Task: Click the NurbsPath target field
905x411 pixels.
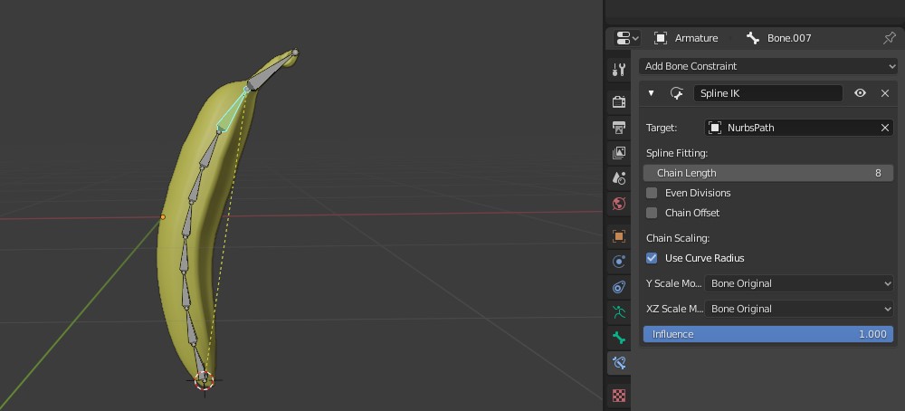Action: tap(791, 128)
